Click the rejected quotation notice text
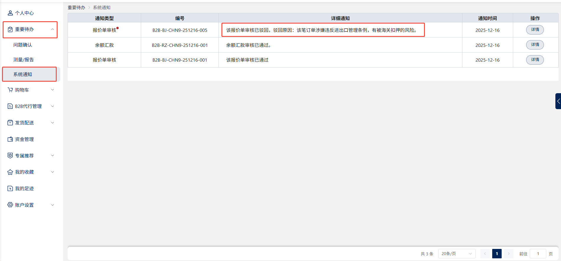This screenshot has height=261, width=561. coord(322,30)
